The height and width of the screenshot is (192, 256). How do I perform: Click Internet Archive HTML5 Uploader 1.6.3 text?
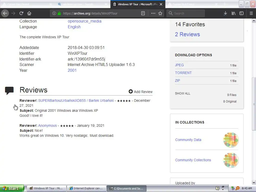tap(101, 65)
